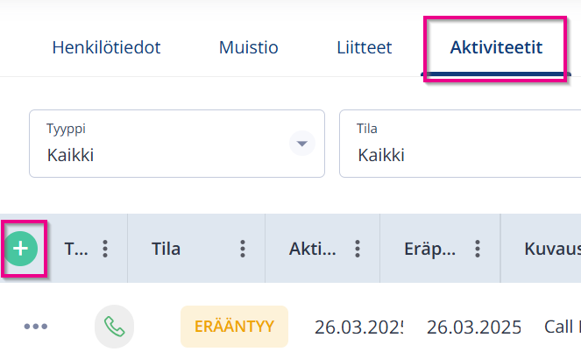The height and width of the screenshot is (359, 581).
Task: Click the Call description cell text
Action: 561,327
